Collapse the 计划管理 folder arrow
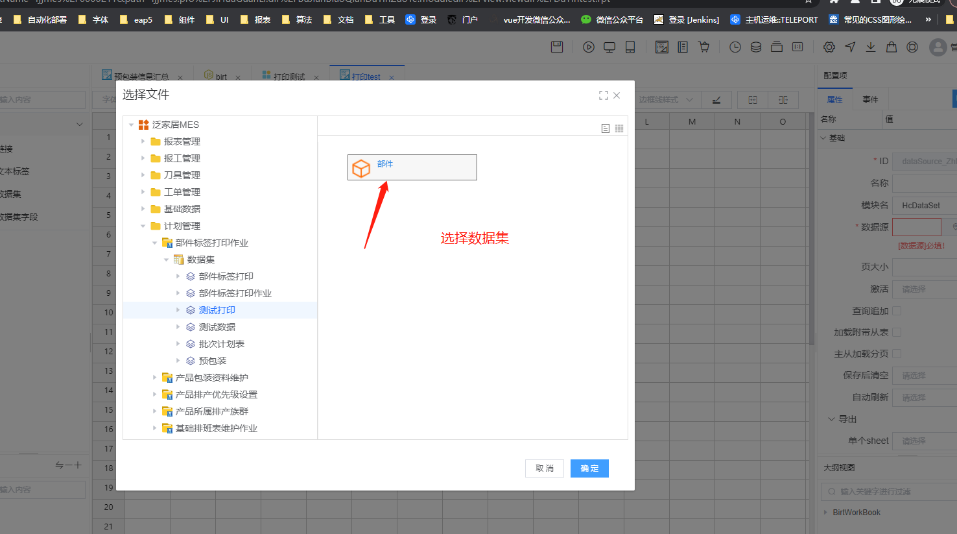This screenshot has height=534, width=957. (x=143, y=226)
